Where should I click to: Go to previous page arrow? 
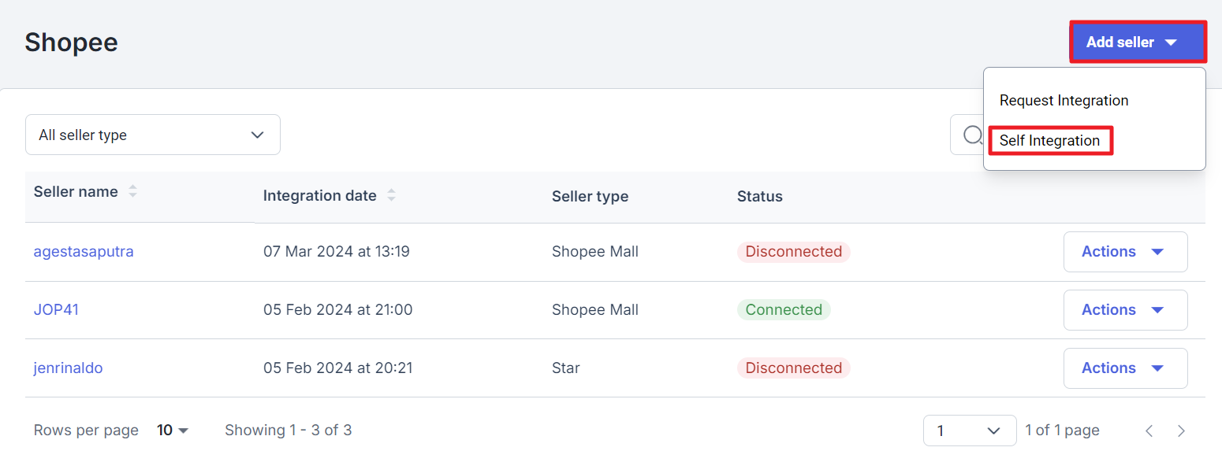1149,431
